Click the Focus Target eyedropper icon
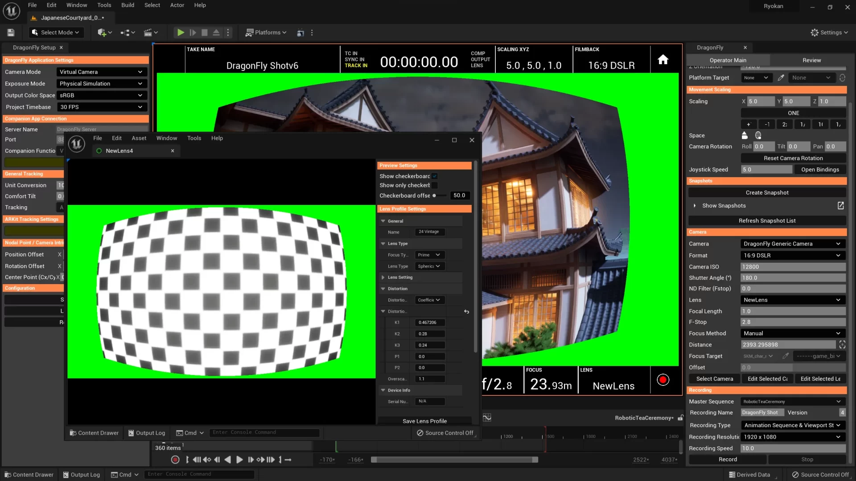 [x=786, y=356]
